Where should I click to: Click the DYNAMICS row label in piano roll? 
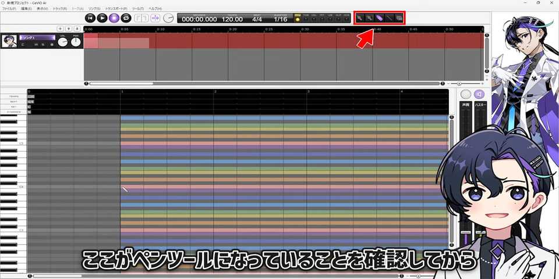[13, 112]
